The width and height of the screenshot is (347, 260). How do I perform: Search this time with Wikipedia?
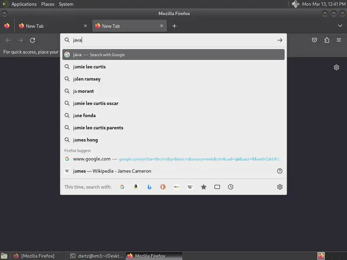coord(190,187)
